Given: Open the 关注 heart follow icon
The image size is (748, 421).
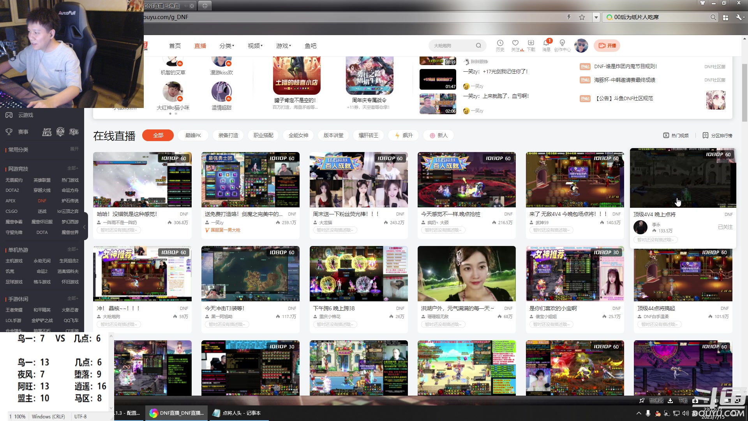Looking at the screenshot, I should (x=515, y=43).
